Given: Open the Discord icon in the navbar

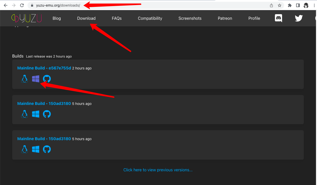Looking at the screenshot, I should [279, 18].
